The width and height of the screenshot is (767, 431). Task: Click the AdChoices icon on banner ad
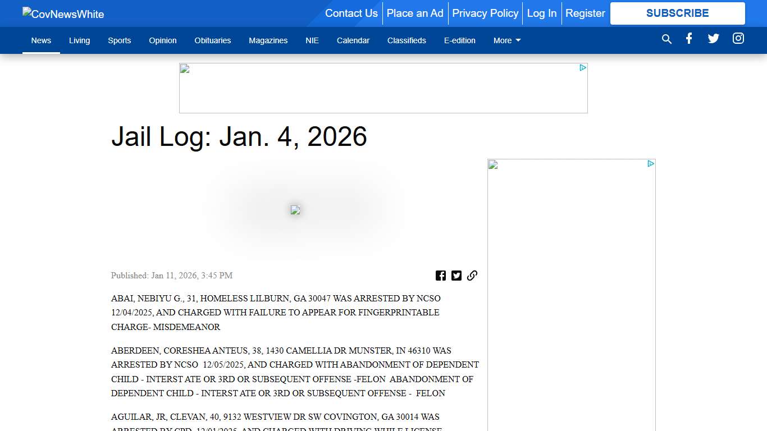(583, 68)
